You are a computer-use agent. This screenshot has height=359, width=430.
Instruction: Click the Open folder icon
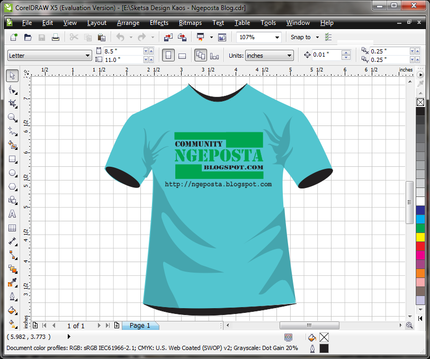click(28, 37)
